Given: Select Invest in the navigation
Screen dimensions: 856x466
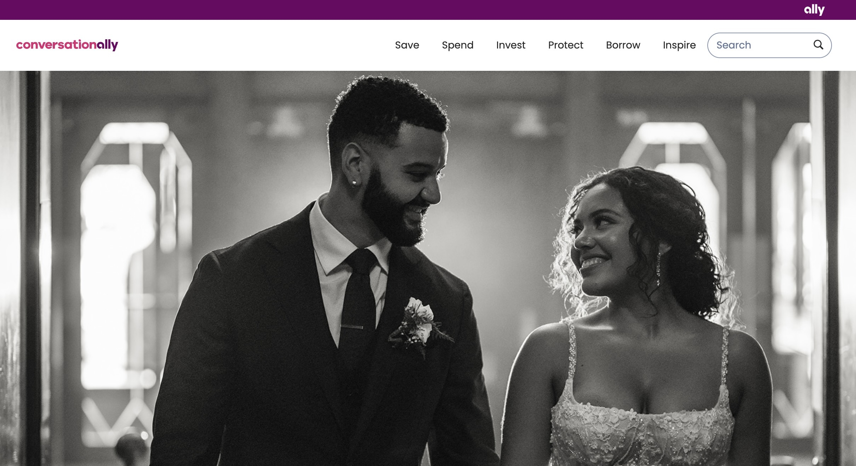Looking at the screenshot, I should click(511, 45).
